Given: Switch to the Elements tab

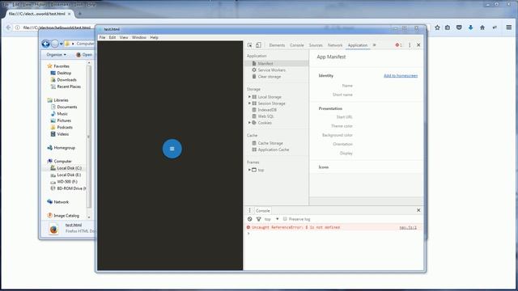Looking at the screenshot, I should coord(277,45).
